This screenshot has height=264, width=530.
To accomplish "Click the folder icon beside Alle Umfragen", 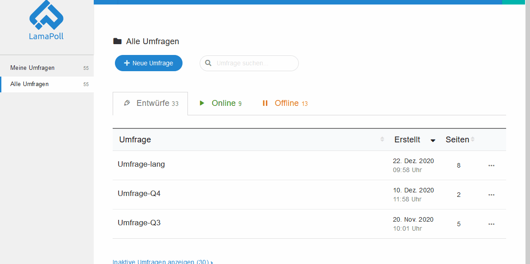I will (x=117, y=41).
